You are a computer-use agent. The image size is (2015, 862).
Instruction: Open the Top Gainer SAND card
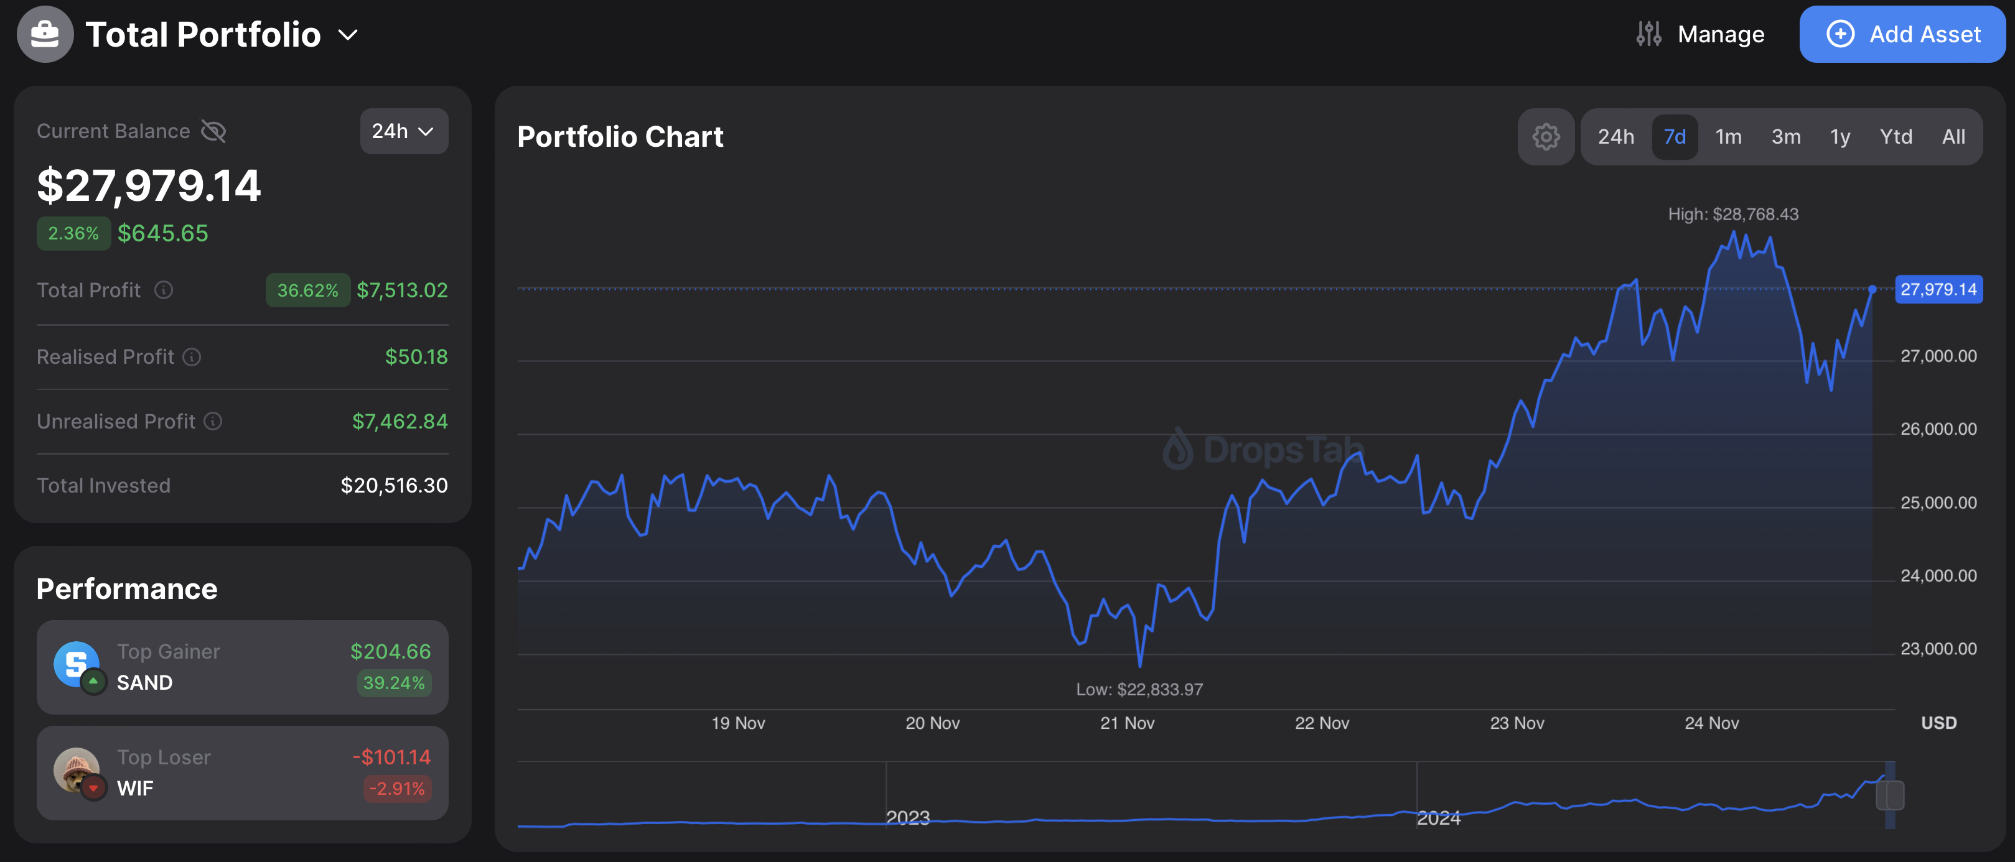click(243, 667)
